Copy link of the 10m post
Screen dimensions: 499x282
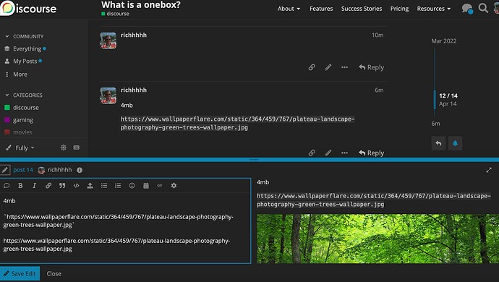click(x=312, y=67)
